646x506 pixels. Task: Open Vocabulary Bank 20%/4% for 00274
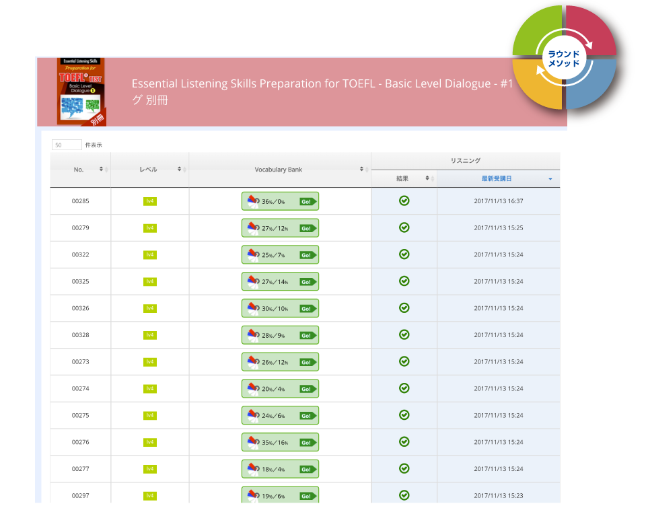point(280,389)
